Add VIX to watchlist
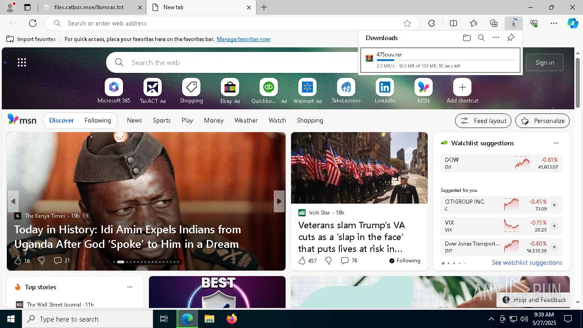This screenshot has height=328, width=583. tap(554, 226)
